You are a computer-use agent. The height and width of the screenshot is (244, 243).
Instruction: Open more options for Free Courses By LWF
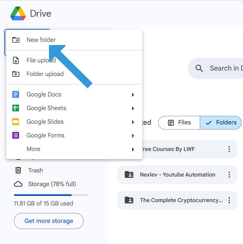229,149
